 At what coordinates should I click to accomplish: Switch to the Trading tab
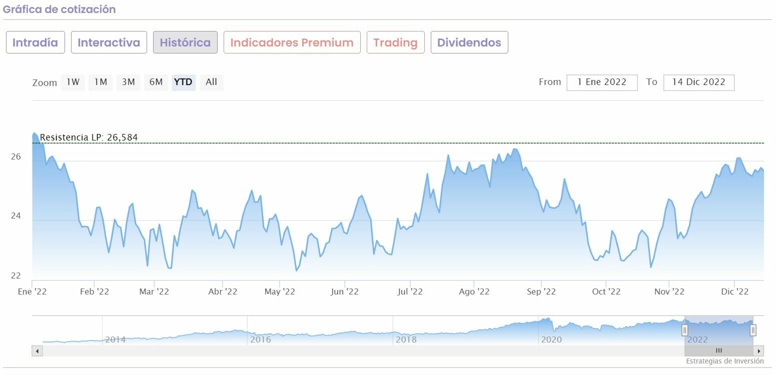coord(395,42)
